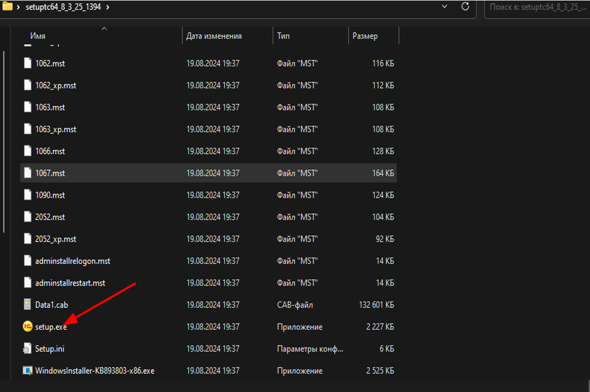Select the Data1.cab archive icon

[28, 305]
